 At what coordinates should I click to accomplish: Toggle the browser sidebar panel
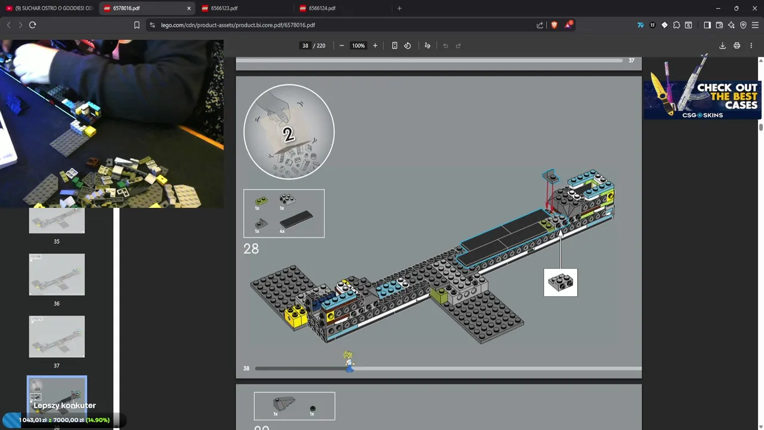click(x=707, y=25)
